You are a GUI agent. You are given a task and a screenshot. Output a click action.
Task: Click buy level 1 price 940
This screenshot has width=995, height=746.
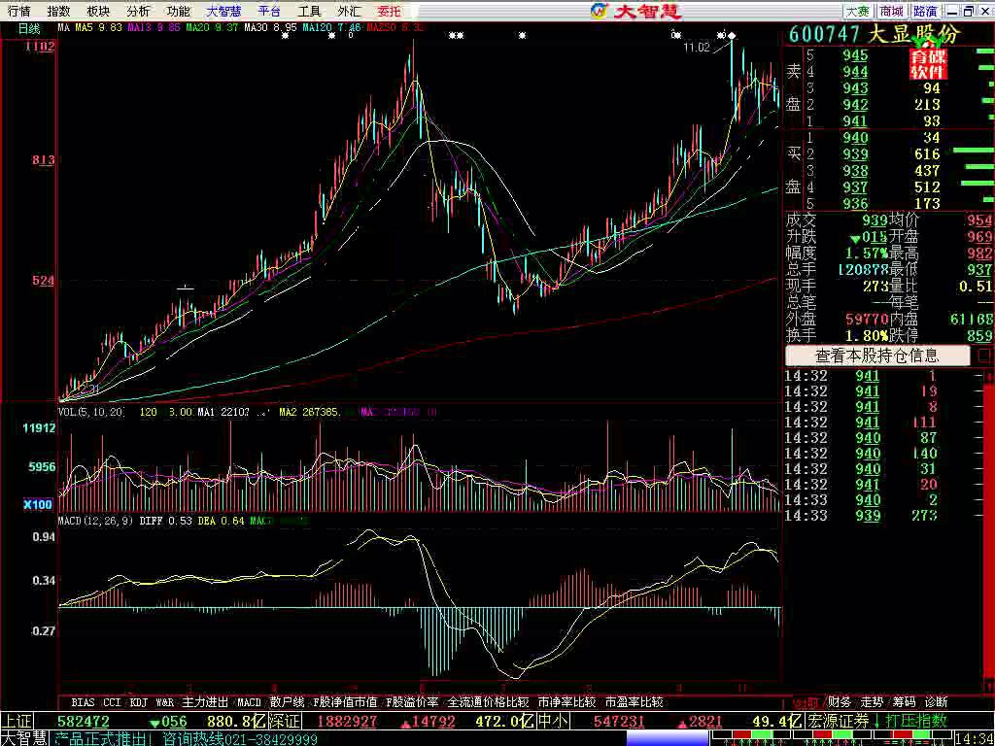coord(855,138)
